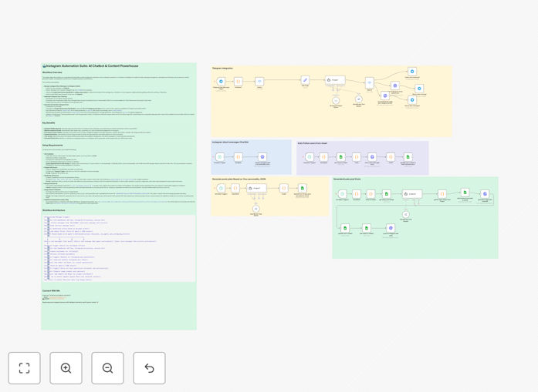Select switch node right after Telegram AI Agent
538x392 pixels.
pyautogui.click(x=370, y=82)
